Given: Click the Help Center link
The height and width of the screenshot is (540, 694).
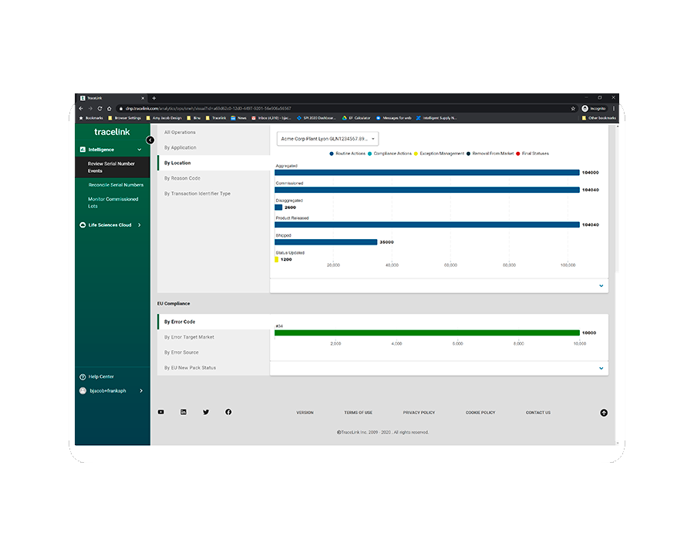Looking at the screenshot, I should click(x=101, y=377).
